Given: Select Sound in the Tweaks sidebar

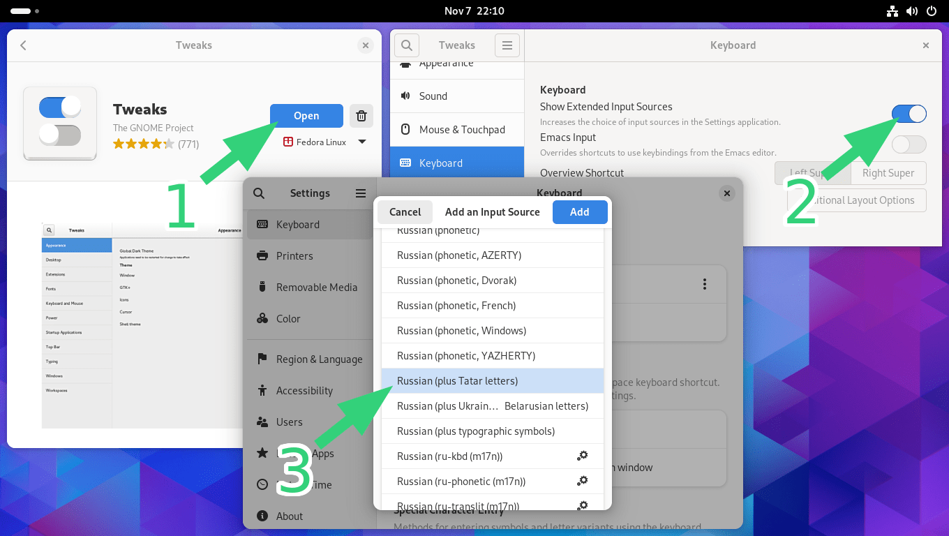Looking at the screenshot, I should 456,96.
